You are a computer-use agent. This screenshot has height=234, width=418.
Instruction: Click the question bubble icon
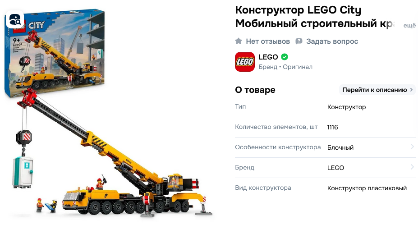click(x=299, y=41)
